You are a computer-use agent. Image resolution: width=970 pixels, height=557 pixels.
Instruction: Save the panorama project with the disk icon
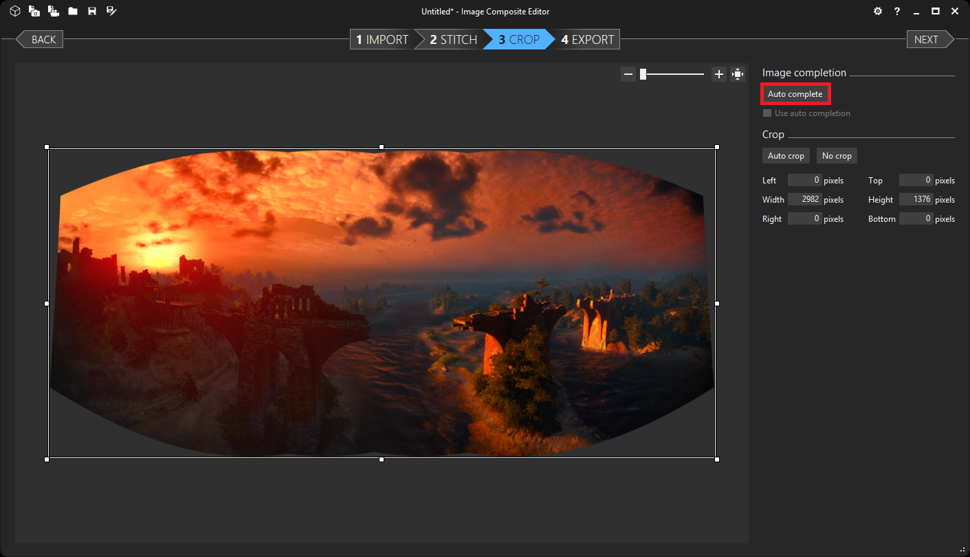click(91, 11)
